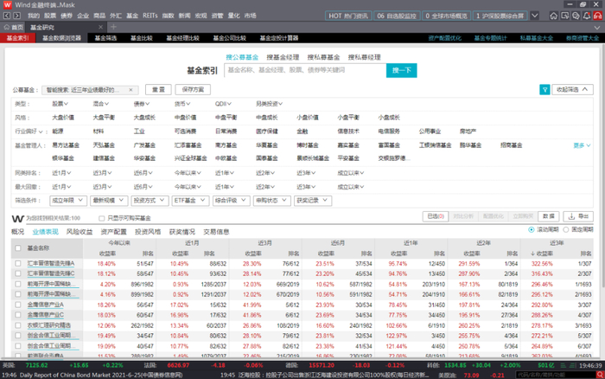Switch to 风险收益 results tab
This screenshot has height=379, width=605.
pyautogui.click(x=80, y=231)
